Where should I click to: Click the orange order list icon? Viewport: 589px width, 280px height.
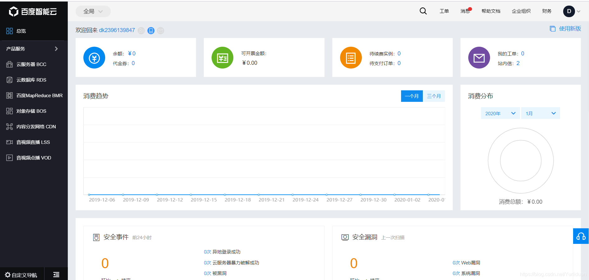tap(351, 58)
